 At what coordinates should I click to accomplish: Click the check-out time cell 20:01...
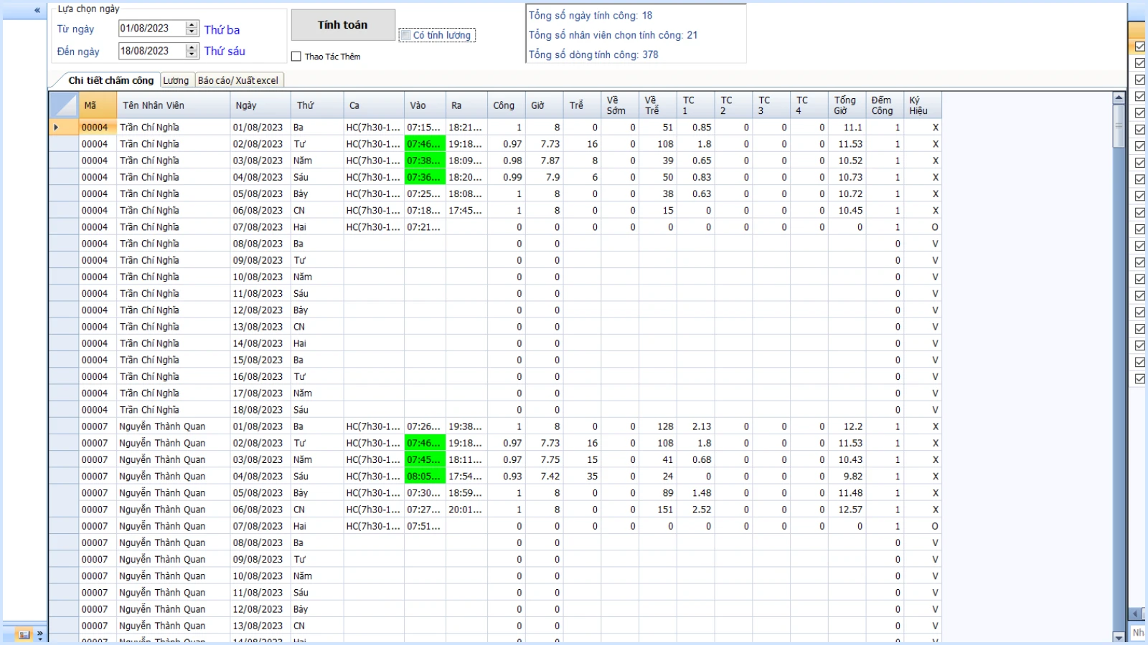point(466,510)
